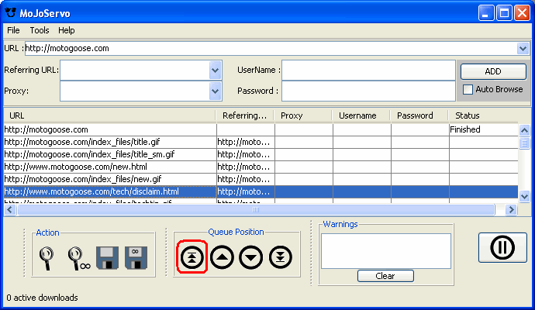Click the Proxy text field
535x310 pixels.
(135, 91)
